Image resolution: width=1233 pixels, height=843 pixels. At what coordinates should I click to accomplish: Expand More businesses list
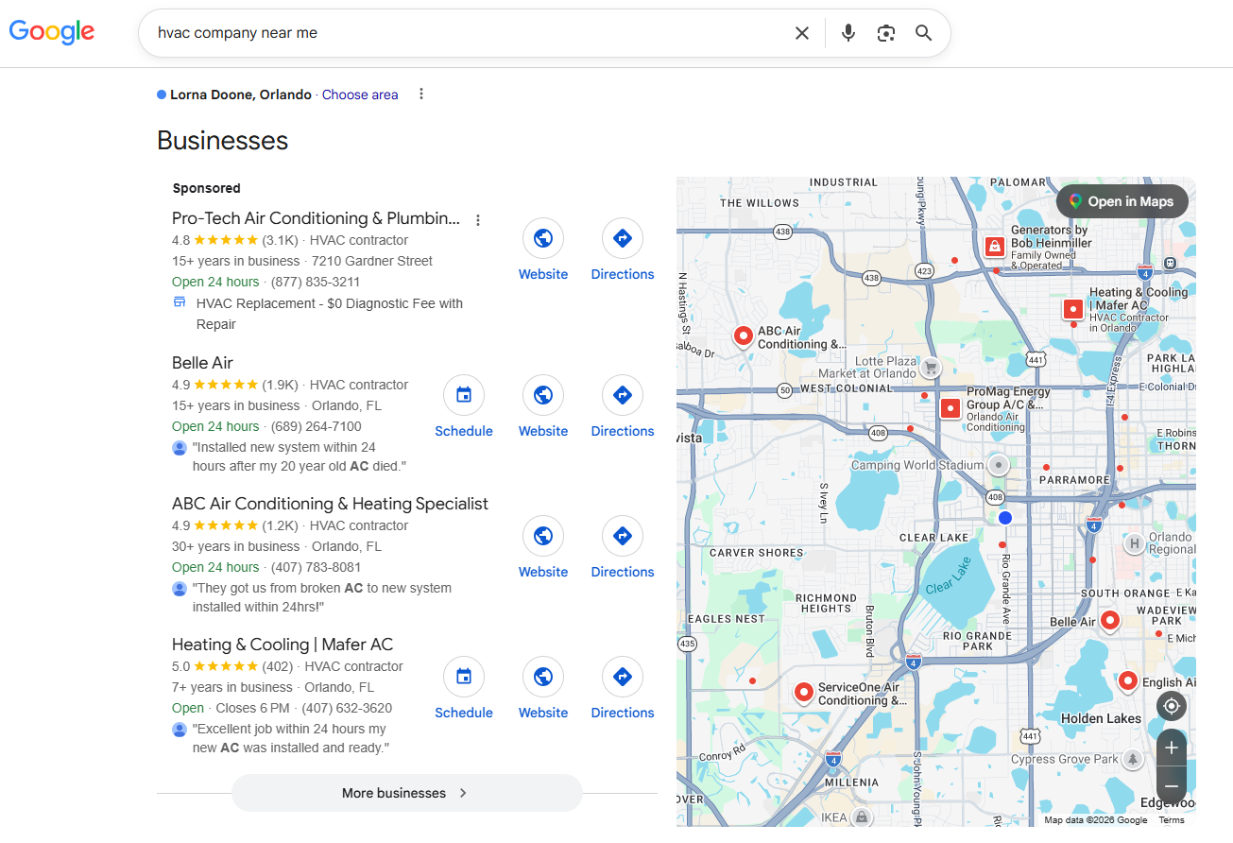pos(406,793)
